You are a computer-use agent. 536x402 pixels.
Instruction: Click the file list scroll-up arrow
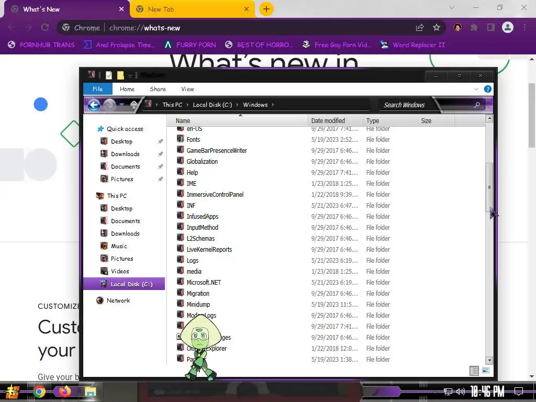(489, 119)
